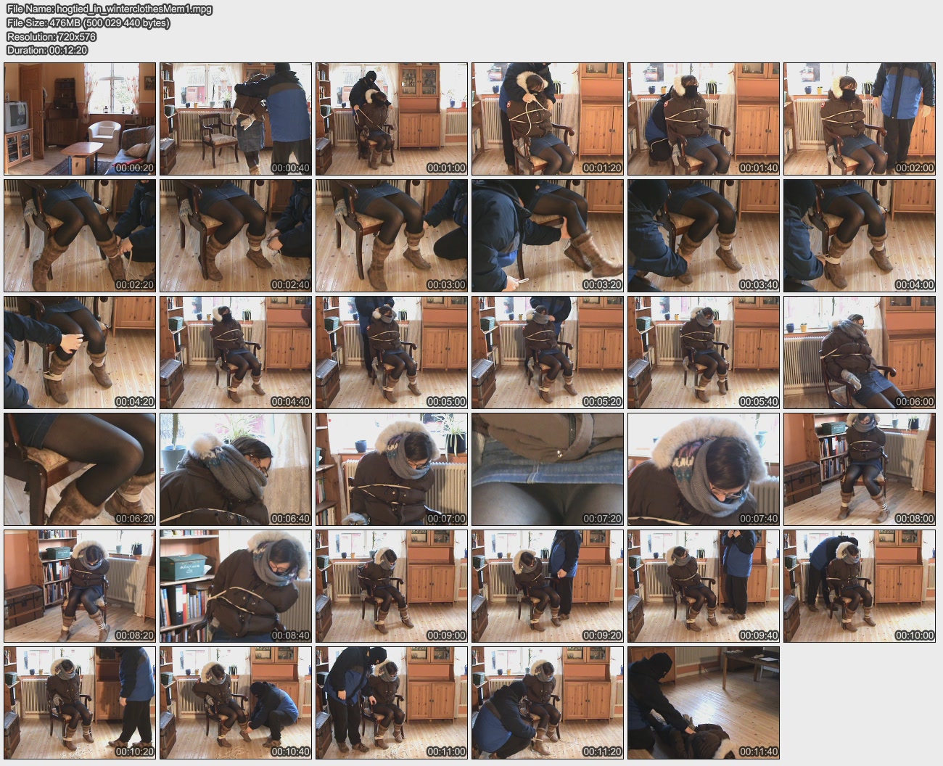
Task: Open the frame marked 00:01:00
Action: [x=392, y=119]
